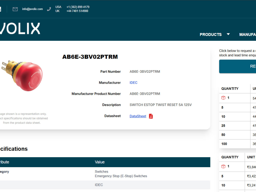The image size is (256, 192).
Task: Click the request quote button
Action: (238, 66)
